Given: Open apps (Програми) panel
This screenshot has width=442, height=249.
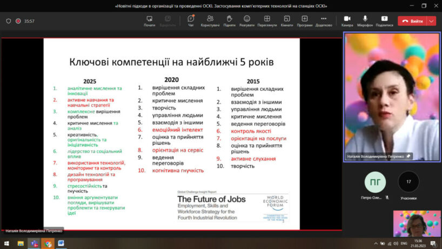Looking at the screenshot, I should (x=304, y=21).
